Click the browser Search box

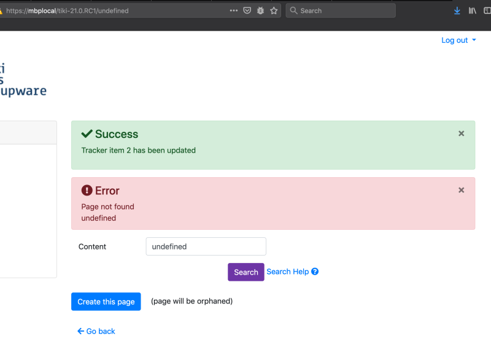341,10
